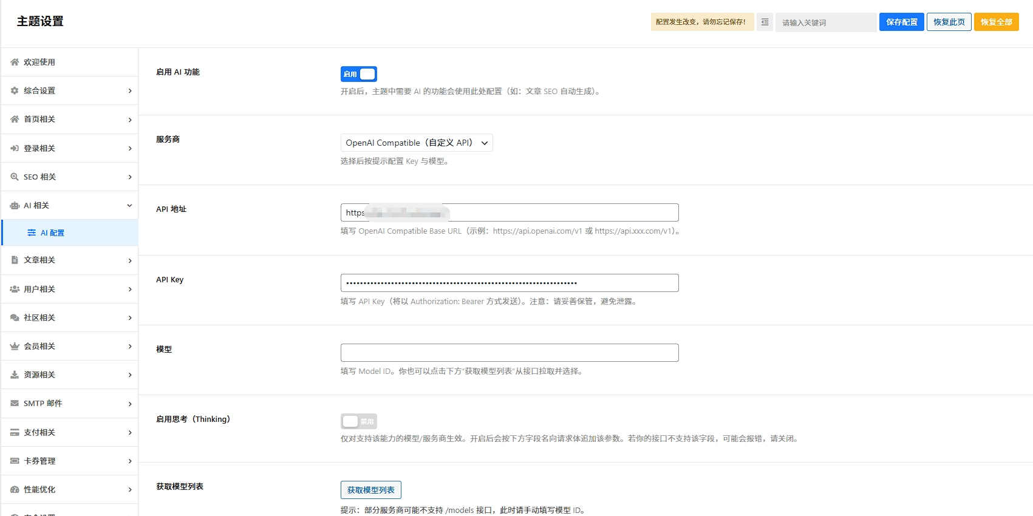Click the gear icon for 综合设置
Image resolution: width=1033 pixels, height=516 pixels.
tap(15, 90)
